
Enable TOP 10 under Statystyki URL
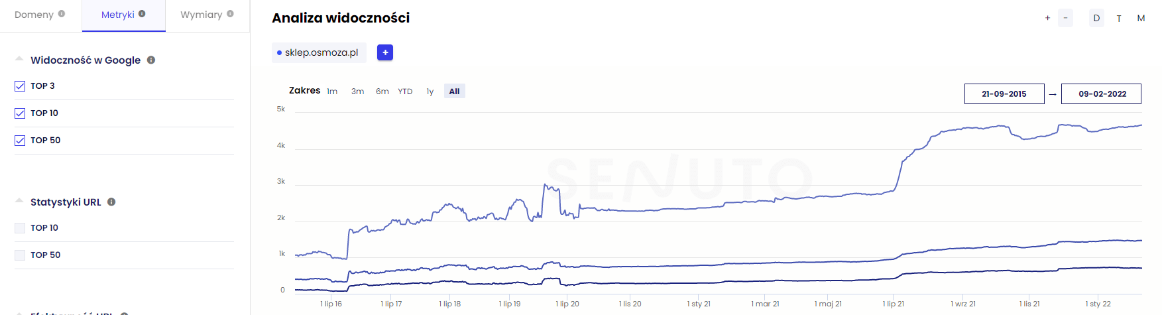coord(20,228)
